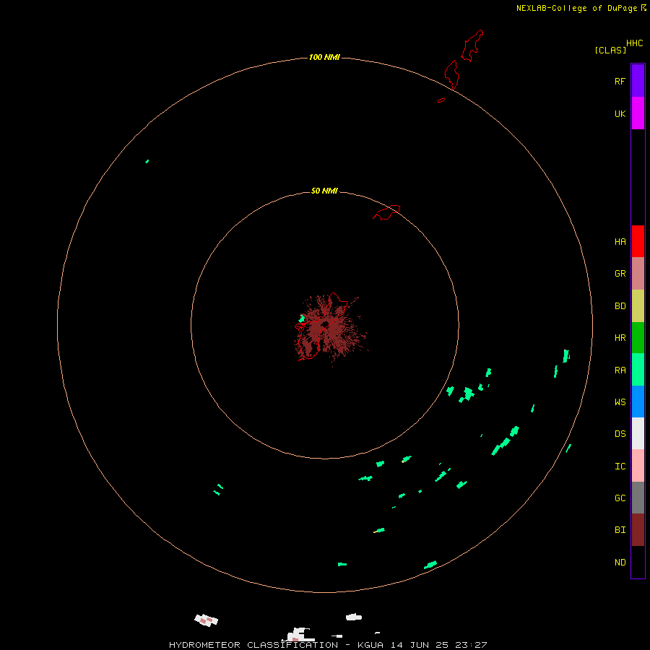This screenshot has height=650, width=650.
Task: Click the UK magenta legend swatch
Action: [638, 113]
